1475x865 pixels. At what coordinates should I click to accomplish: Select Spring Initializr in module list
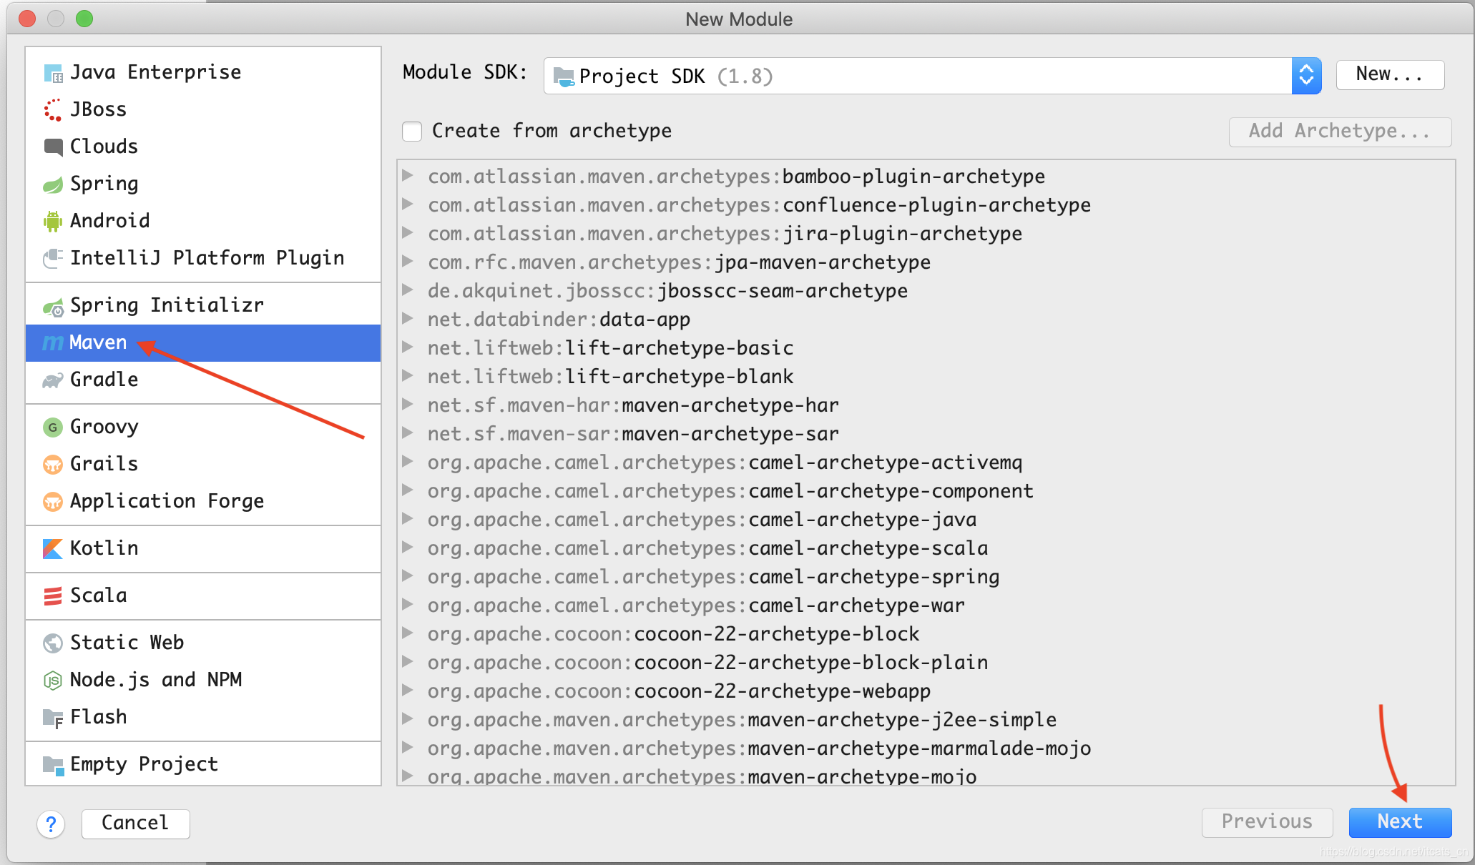click(x=166, y=305)
